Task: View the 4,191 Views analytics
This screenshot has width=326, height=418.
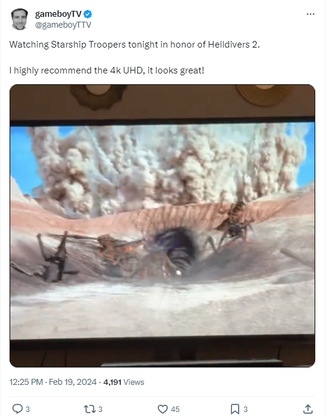Action: tap(124, 382)
